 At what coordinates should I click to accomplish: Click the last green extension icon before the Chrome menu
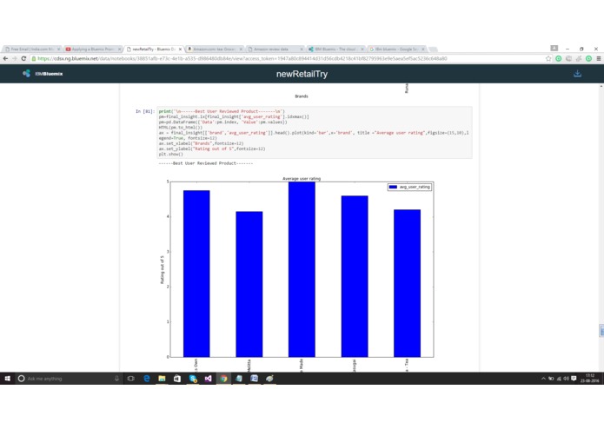tap(588, 58)
